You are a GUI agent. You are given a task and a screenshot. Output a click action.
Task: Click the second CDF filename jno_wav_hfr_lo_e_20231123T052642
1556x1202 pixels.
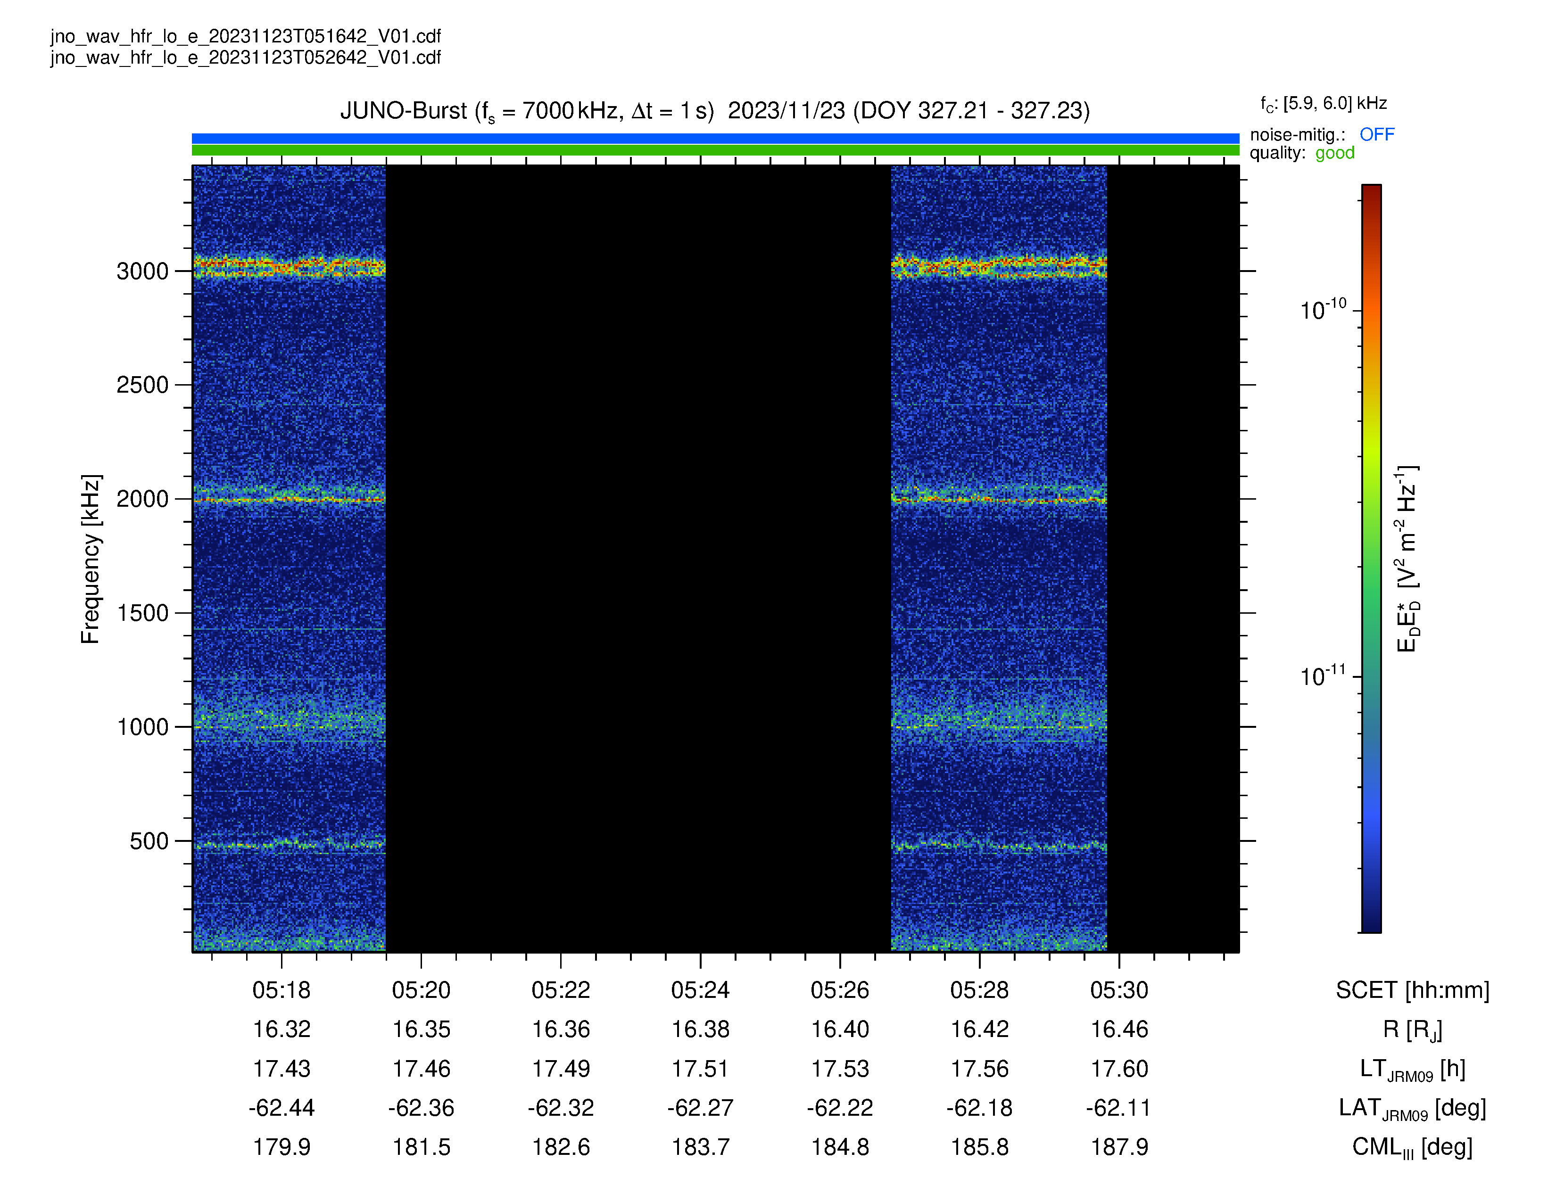coord(246,58)
